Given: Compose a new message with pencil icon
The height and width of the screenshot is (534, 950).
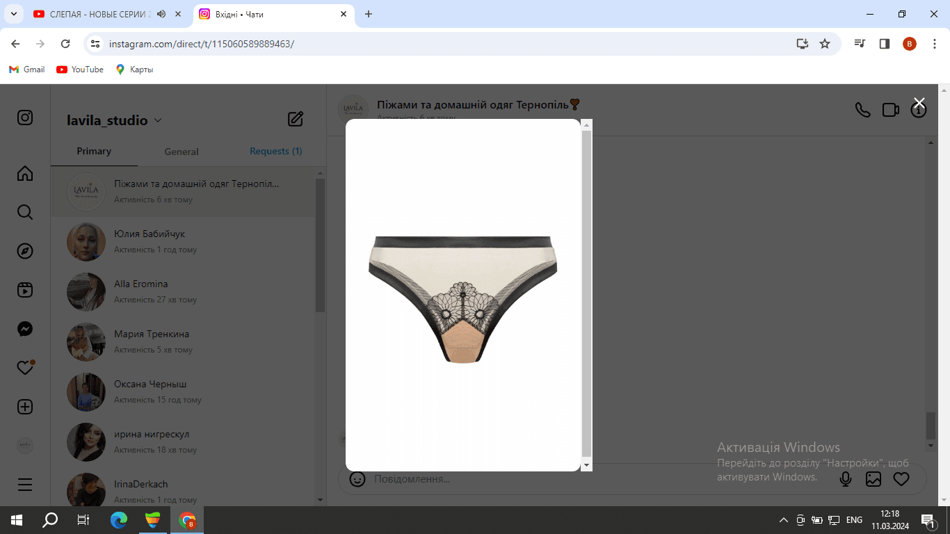Looking at the screenshot, I should click(296, 119).
